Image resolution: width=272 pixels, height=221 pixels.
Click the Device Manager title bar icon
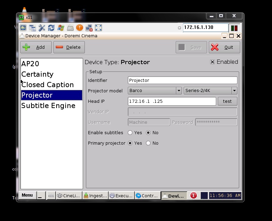pos(22,36)
